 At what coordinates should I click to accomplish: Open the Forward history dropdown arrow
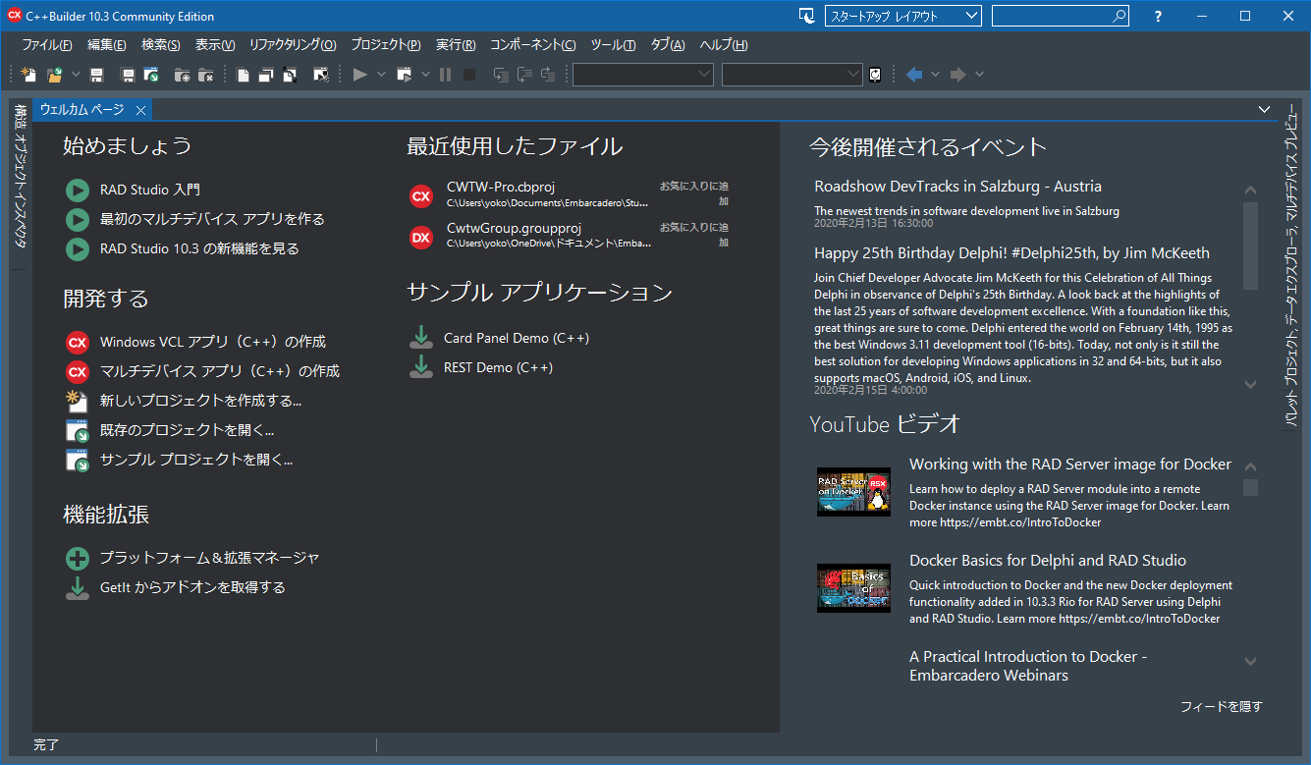point(979,75)
